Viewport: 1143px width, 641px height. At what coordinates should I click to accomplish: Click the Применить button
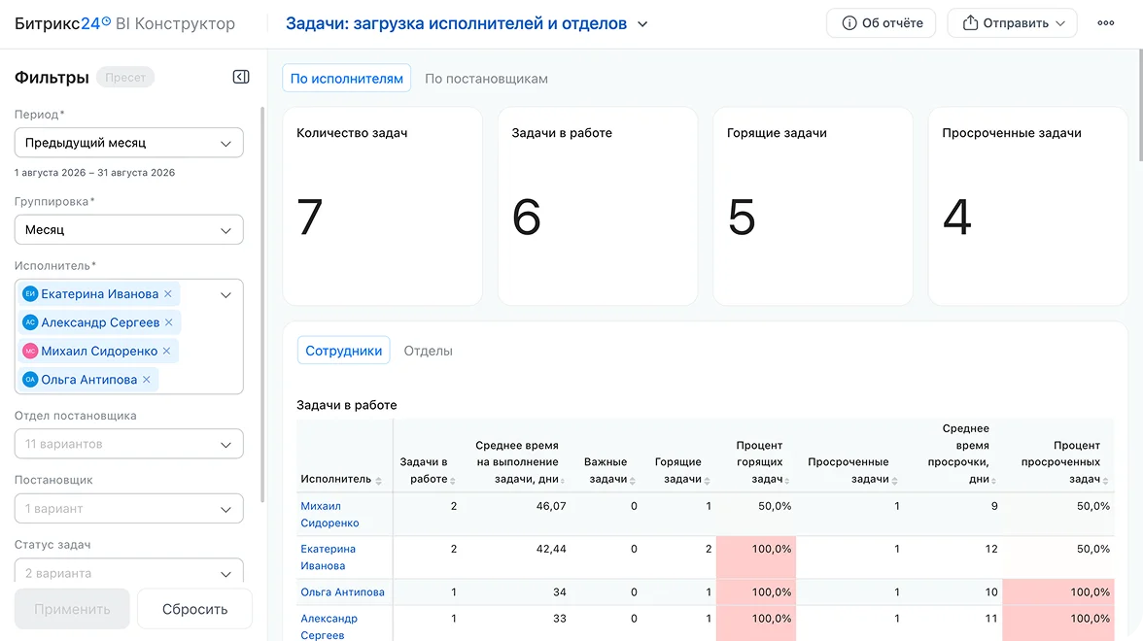click(72, 609)
